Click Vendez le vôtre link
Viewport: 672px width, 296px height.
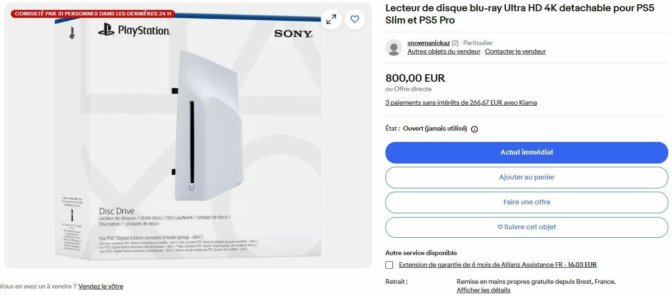click(x=101, y=286)
